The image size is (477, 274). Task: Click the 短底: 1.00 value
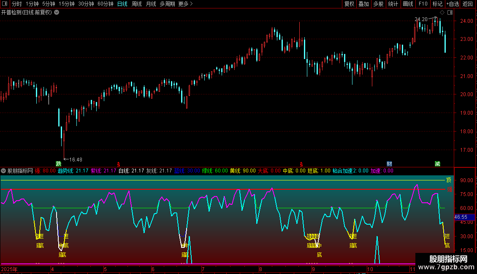click(x=319, y=171)
